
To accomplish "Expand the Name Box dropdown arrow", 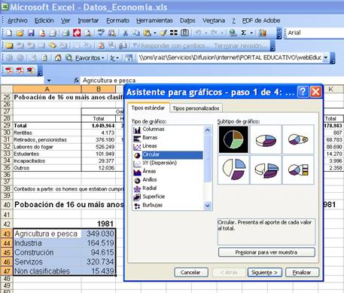I will 49,81.
